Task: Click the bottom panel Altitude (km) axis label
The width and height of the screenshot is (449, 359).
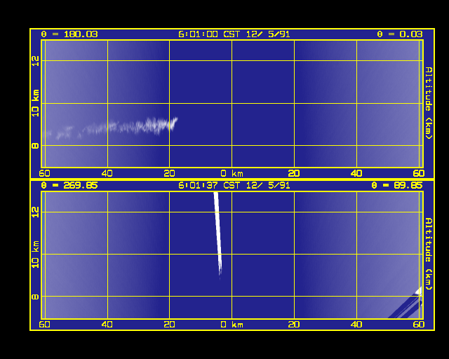Action: coord(429,254)
